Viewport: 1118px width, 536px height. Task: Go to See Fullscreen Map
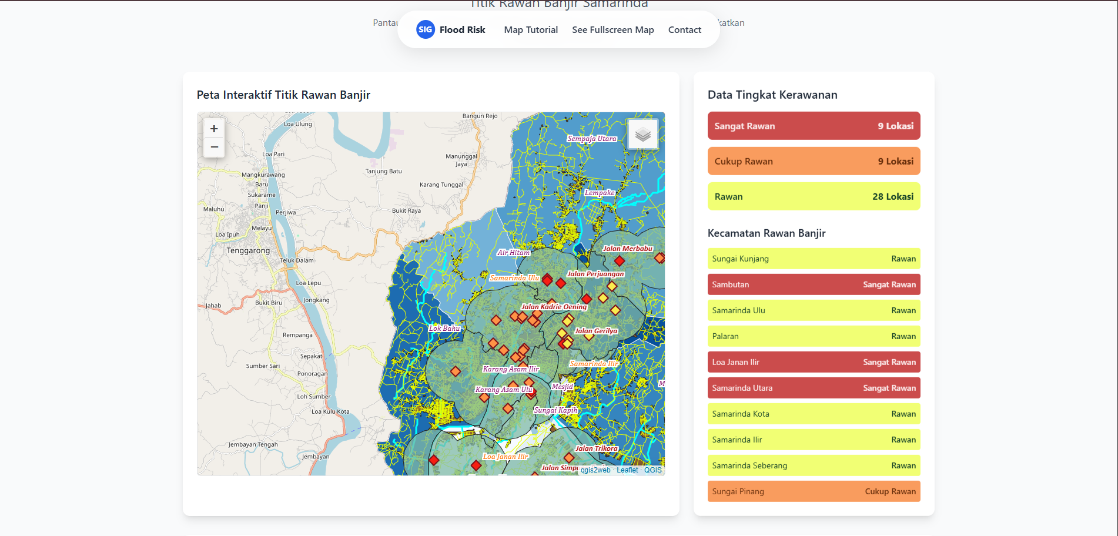[x=612, y=29]
